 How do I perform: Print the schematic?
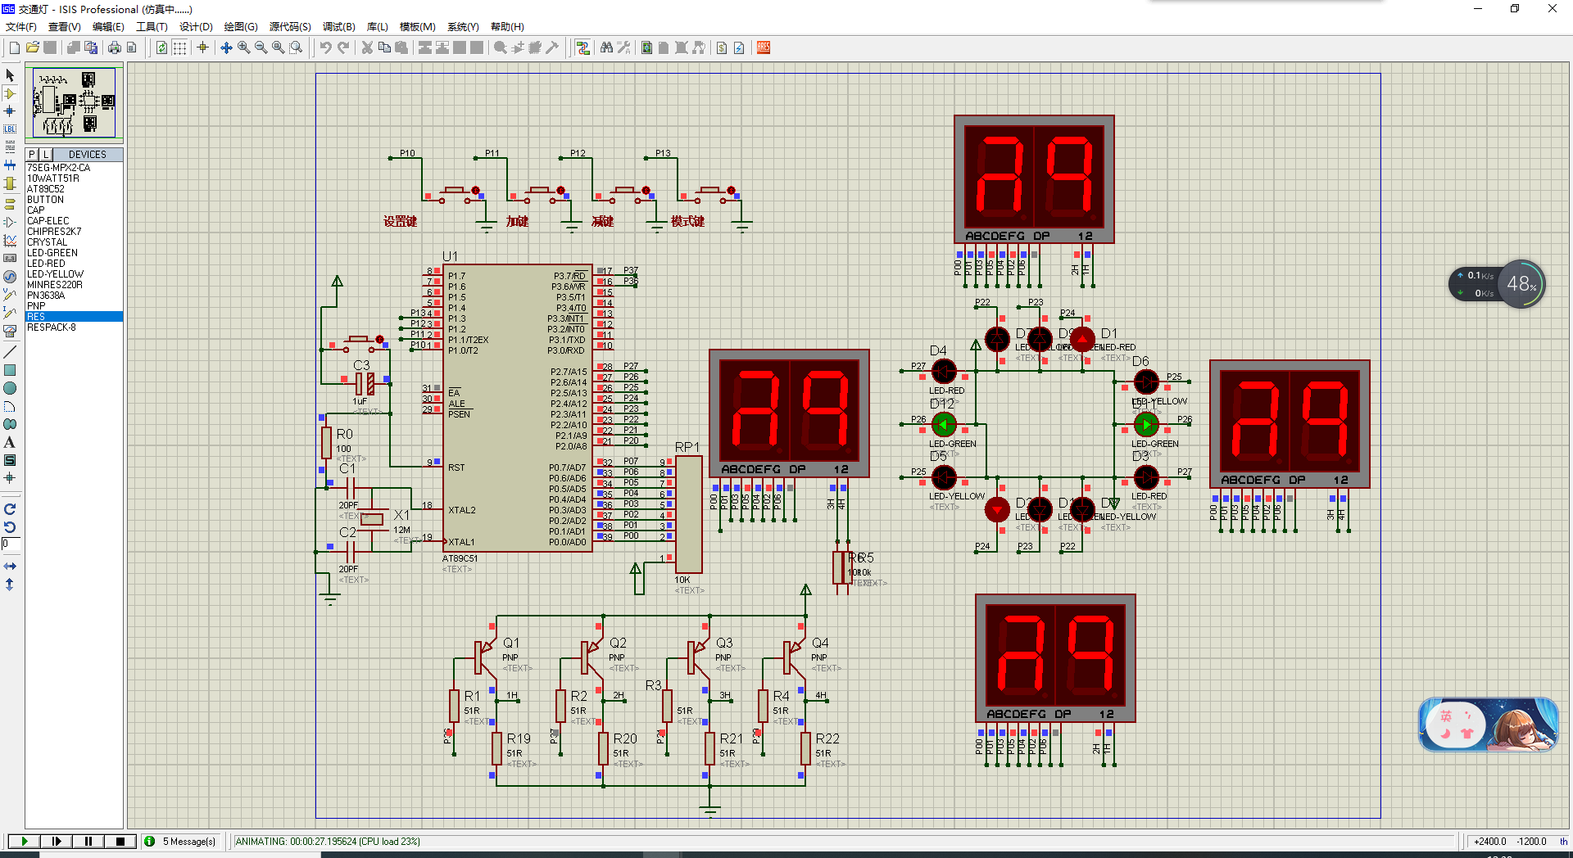[x=114, y=47]
